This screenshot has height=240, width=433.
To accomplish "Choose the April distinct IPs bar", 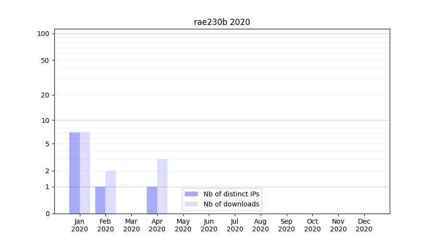I will pos(152,200).
